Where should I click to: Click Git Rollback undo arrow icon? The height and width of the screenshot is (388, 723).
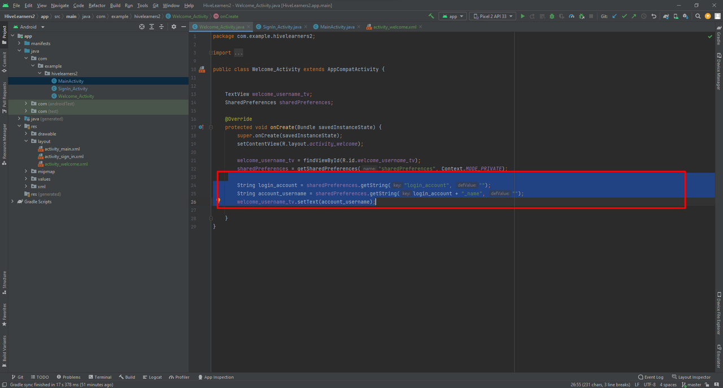coord(654,16)
